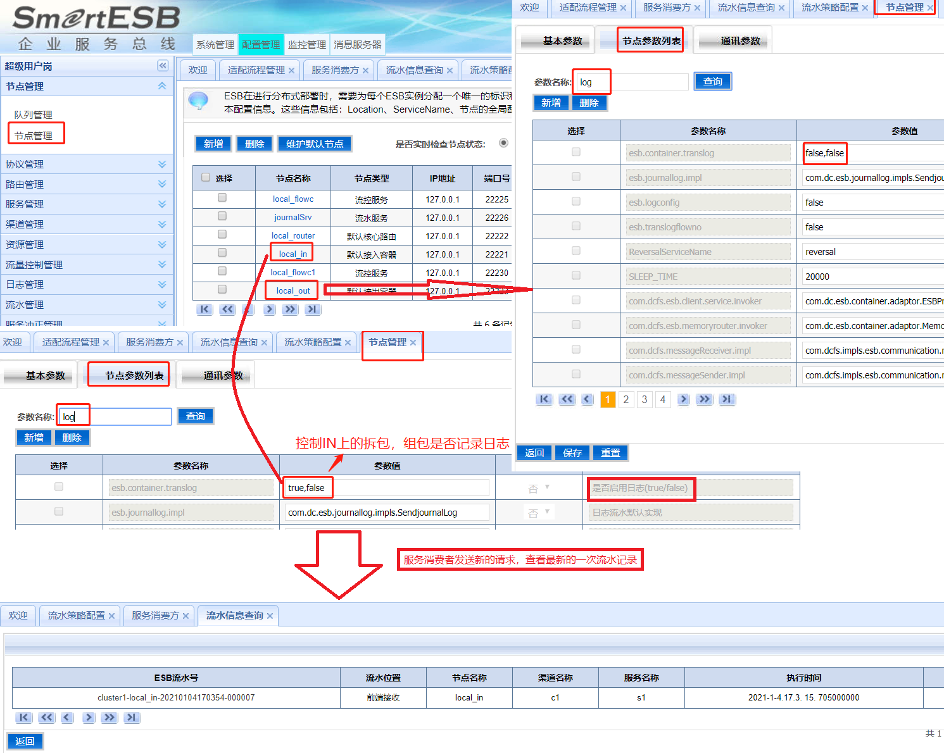The height and width of the screenshot is (753, 944).
Task: Click fast-forward pages icon in node list pager
Action: [290, 309]
